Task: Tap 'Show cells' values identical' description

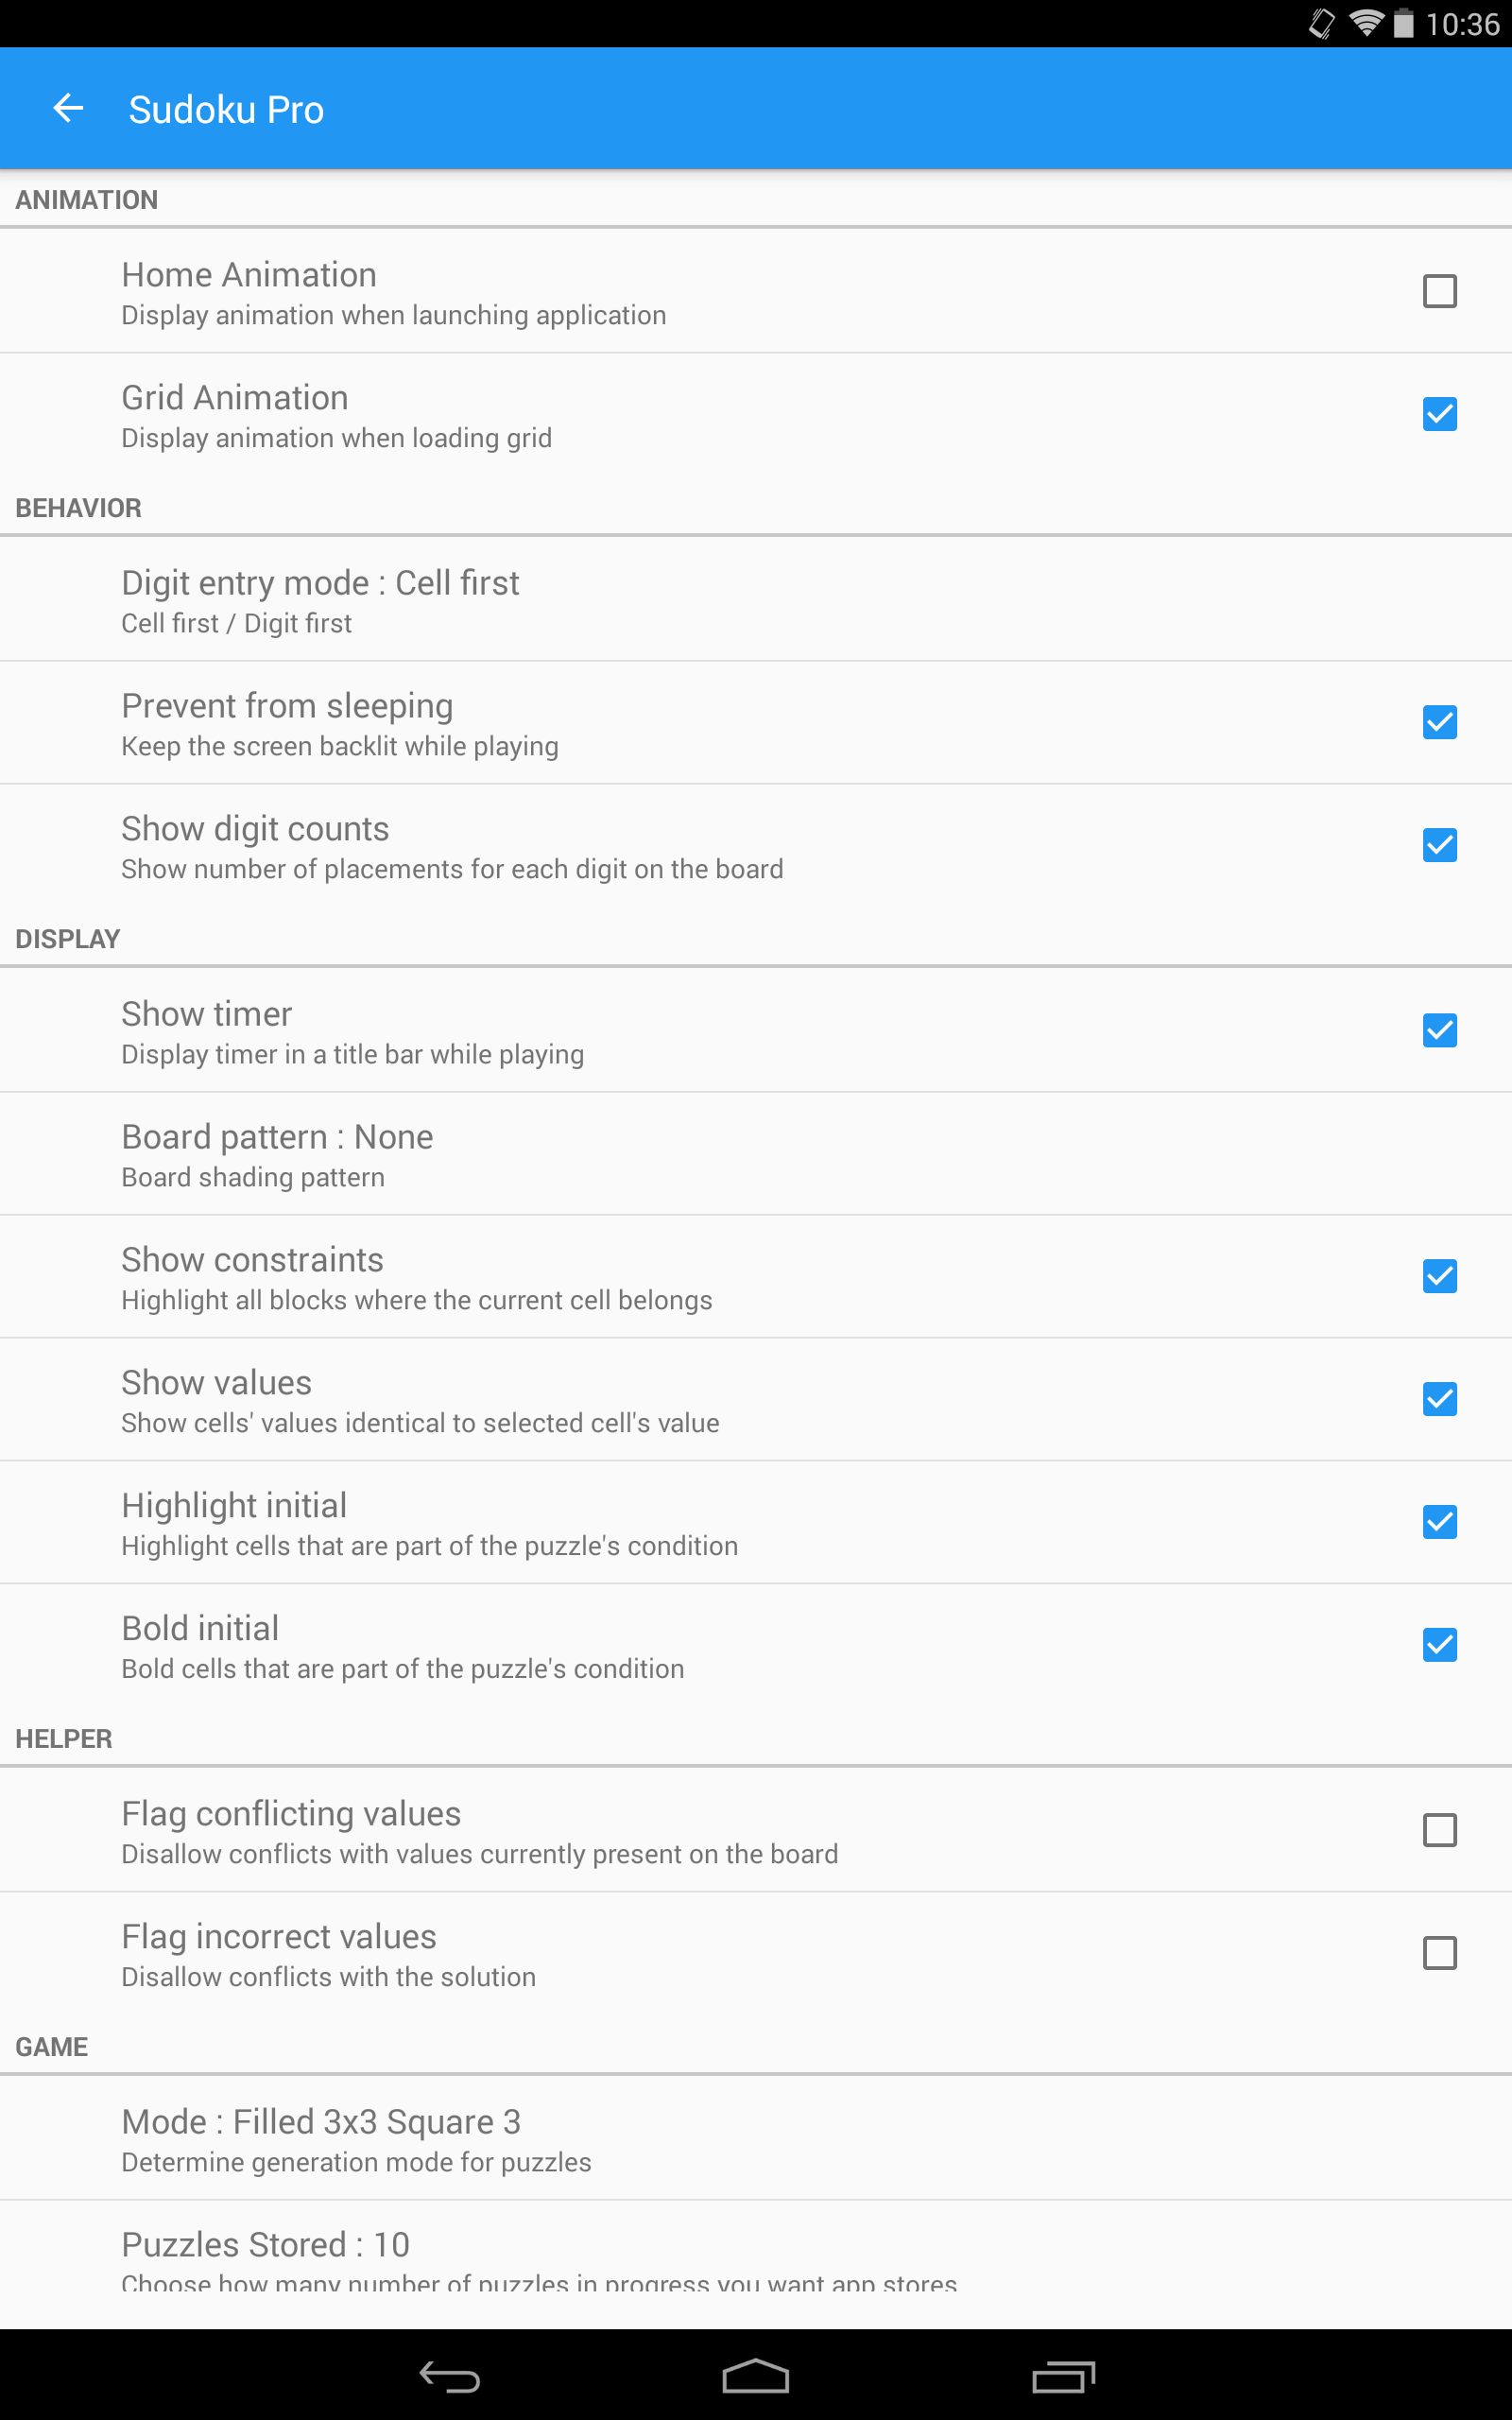Action: click(x=420, y=1423)
